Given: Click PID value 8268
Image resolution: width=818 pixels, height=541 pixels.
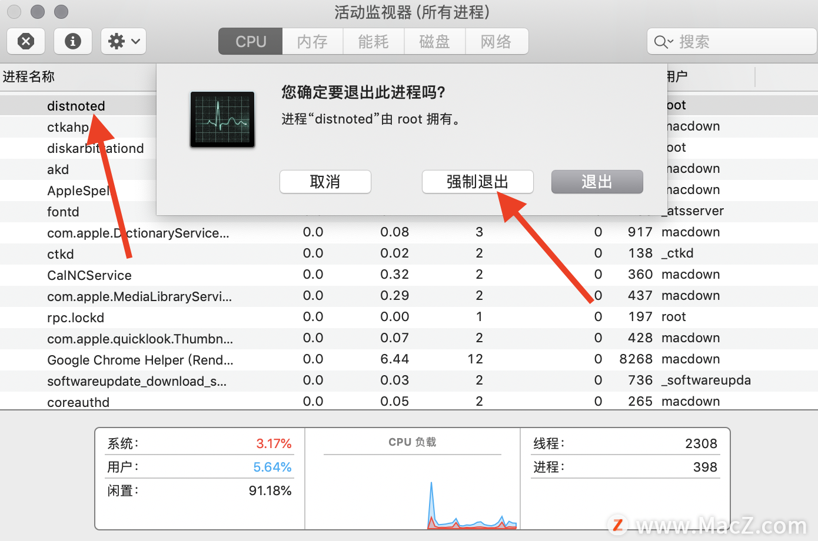Looking at the screenshot, I should (636, 359).
